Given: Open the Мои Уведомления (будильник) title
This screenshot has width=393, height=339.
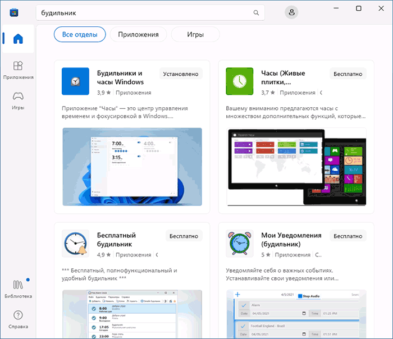Looking at the screenshot, I should [x=291, y=240].
